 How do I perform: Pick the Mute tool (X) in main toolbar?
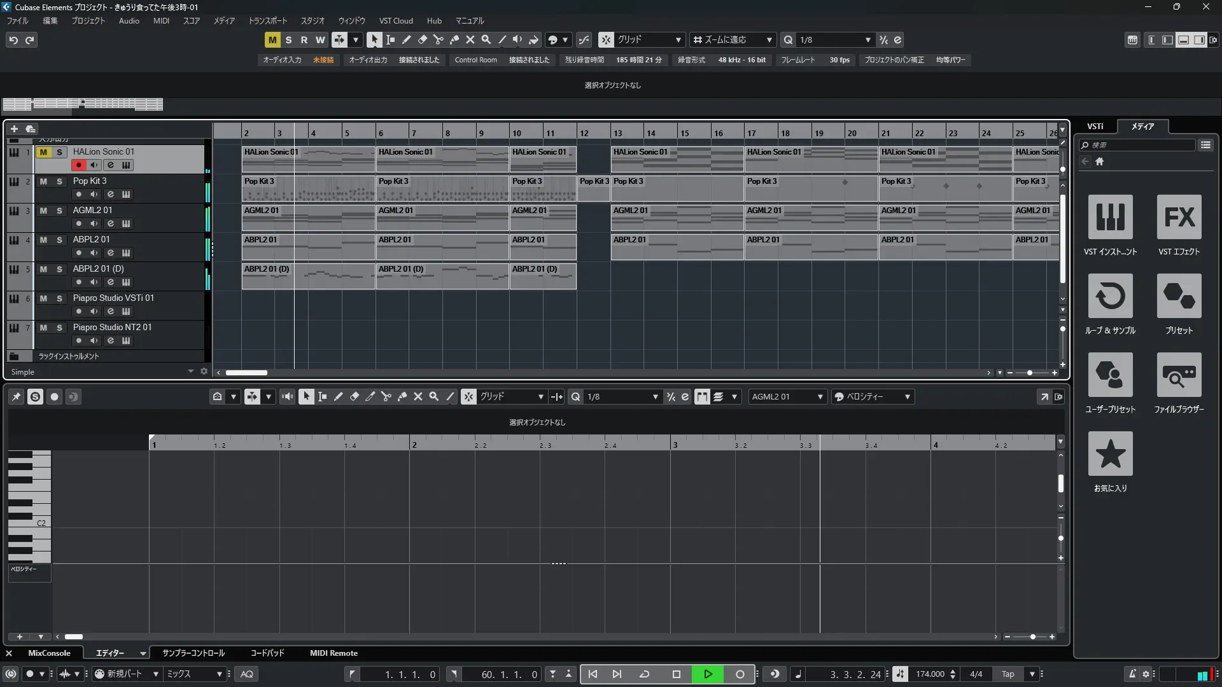point(470,39)
